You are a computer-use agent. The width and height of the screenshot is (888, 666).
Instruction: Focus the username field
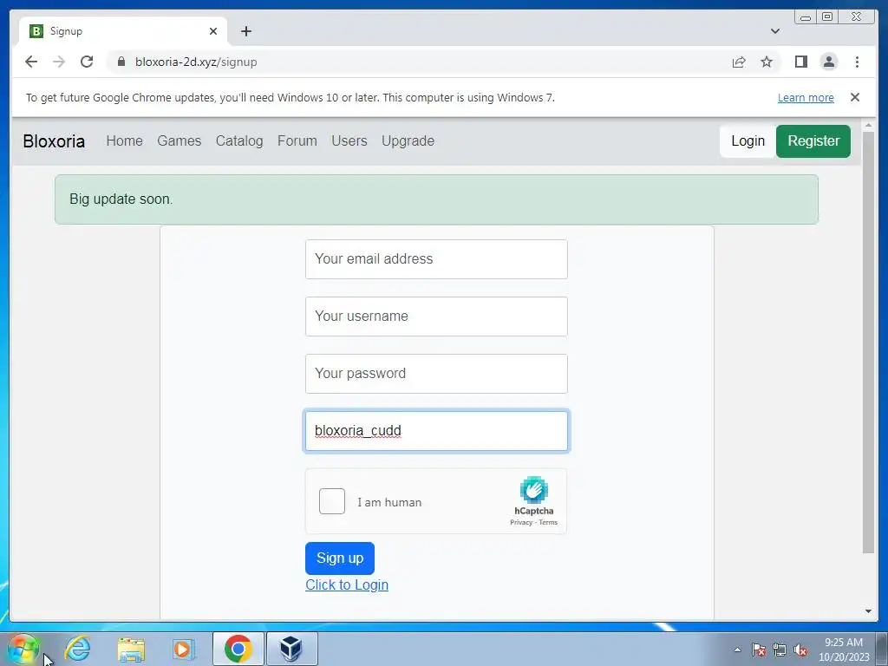(436, 316)
